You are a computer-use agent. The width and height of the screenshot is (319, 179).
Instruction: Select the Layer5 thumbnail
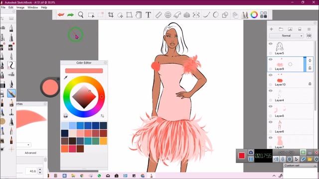[x=280, y=47]
